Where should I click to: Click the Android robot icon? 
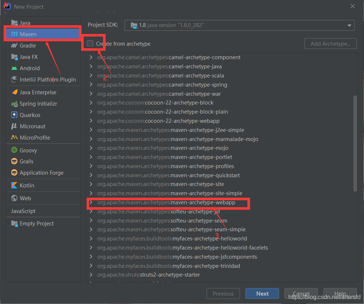coord(14,68)
